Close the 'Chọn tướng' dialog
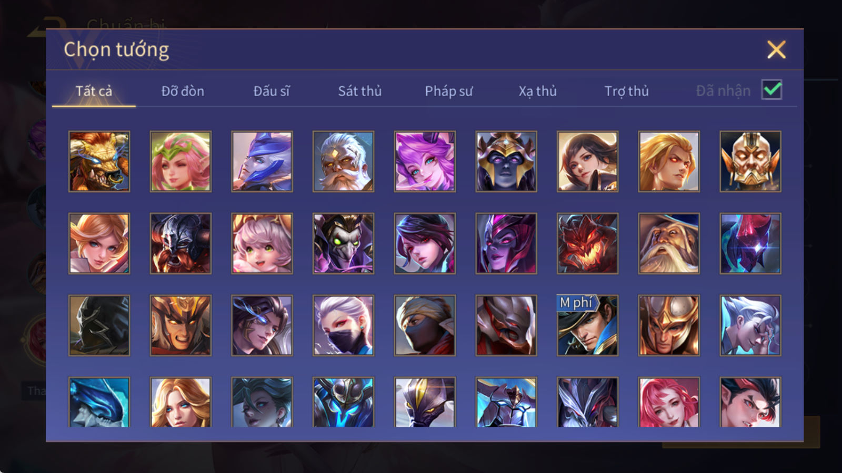This screenshot has height=473, width=842. coord(776,49)
